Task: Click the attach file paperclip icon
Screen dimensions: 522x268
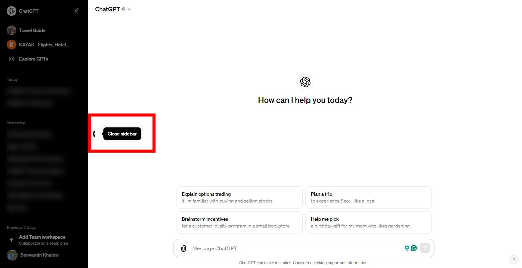Action: tap(184, 248)
